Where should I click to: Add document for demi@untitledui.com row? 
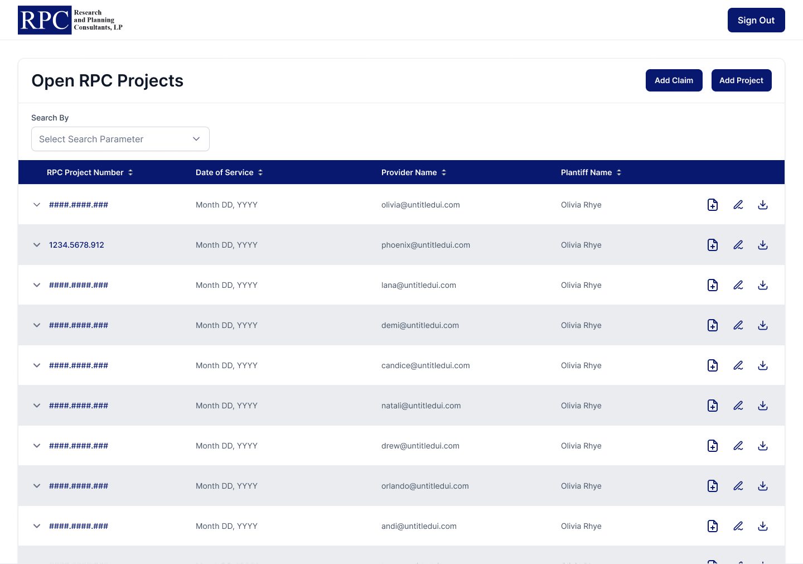pyautogui.click(x=713, y=325)
